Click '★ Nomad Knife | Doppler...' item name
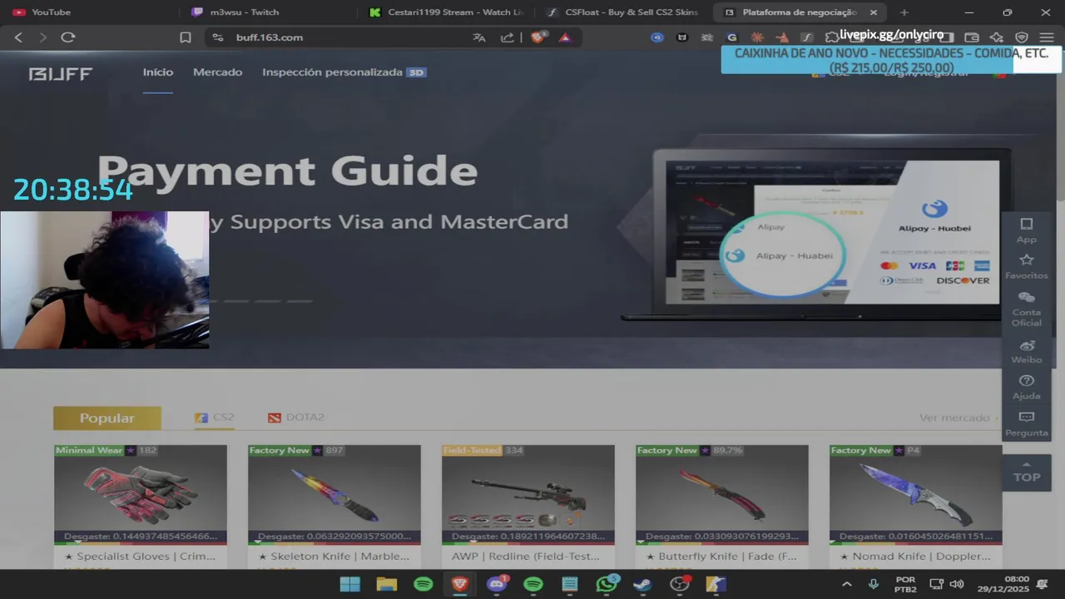The height and width of the screenshot is (599, 1065). pyautogui.click(x=915, y=557)
